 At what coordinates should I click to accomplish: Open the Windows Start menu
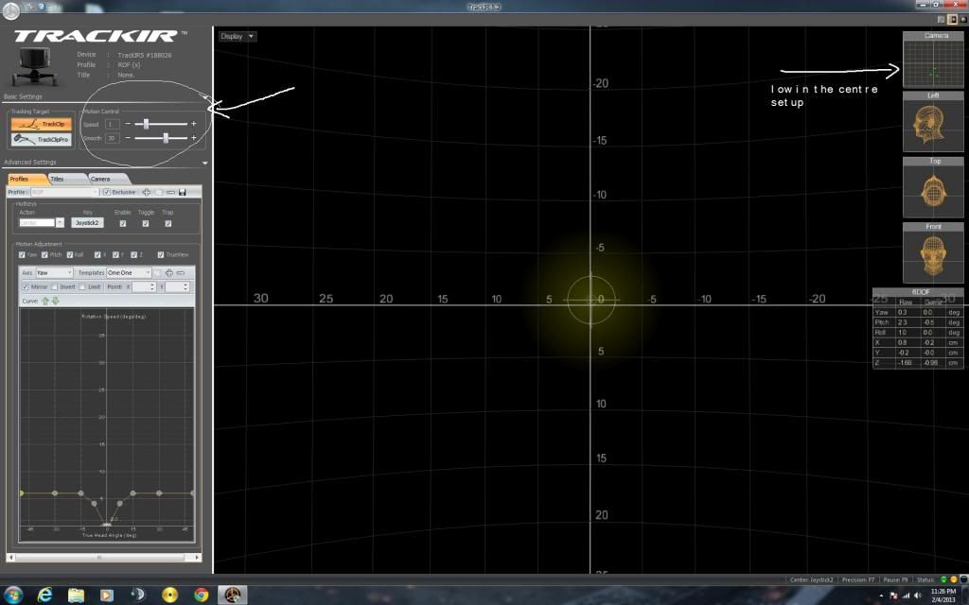click(11, 596)
